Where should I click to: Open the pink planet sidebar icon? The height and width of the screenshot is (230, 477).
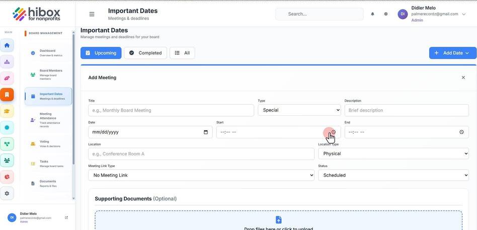(x=7, y=78)
